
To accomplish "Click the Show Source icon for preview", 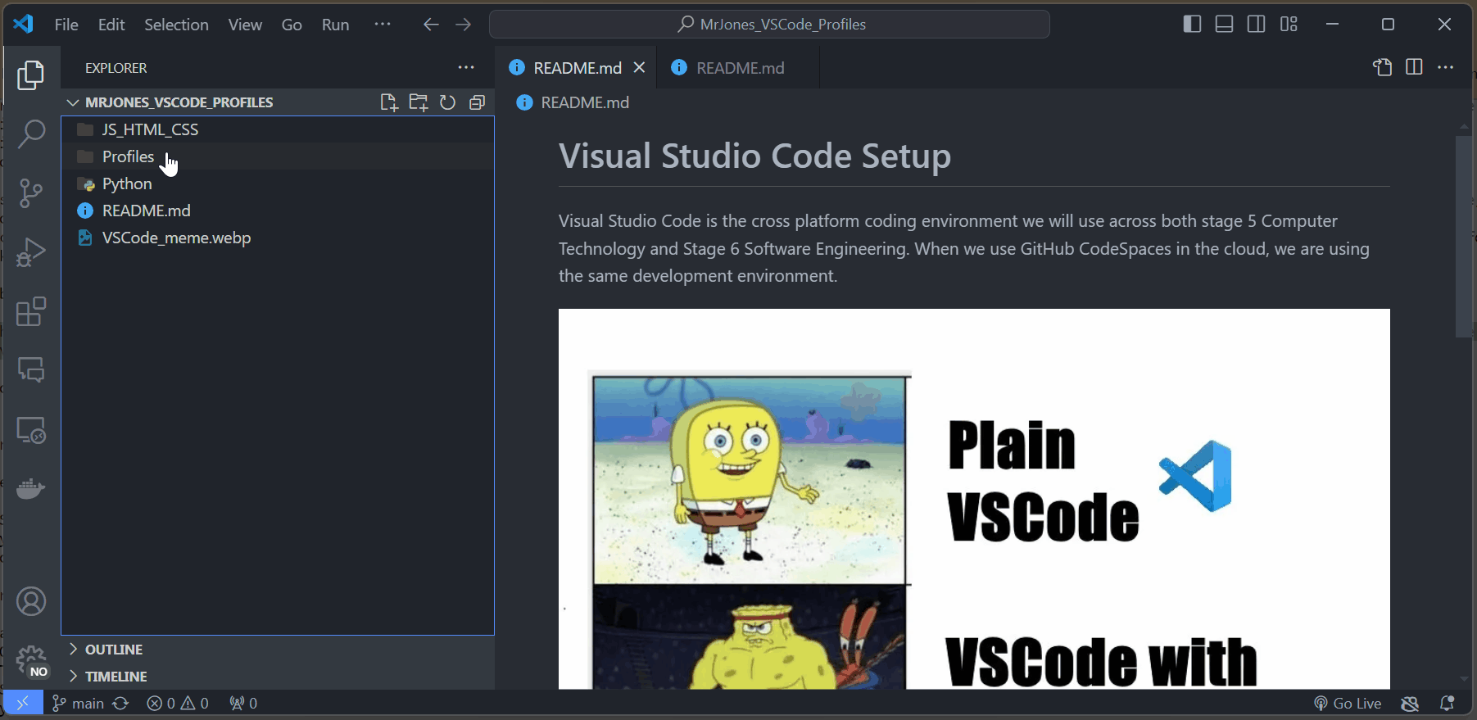I will (x=1383, y=67).
